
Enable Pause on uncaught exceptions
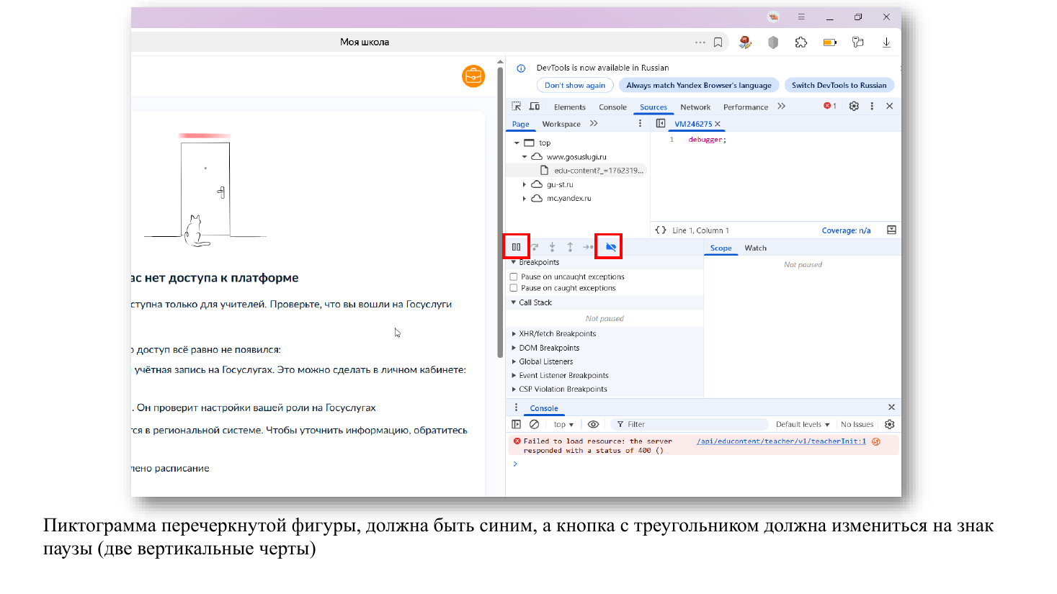coord(514,276)
